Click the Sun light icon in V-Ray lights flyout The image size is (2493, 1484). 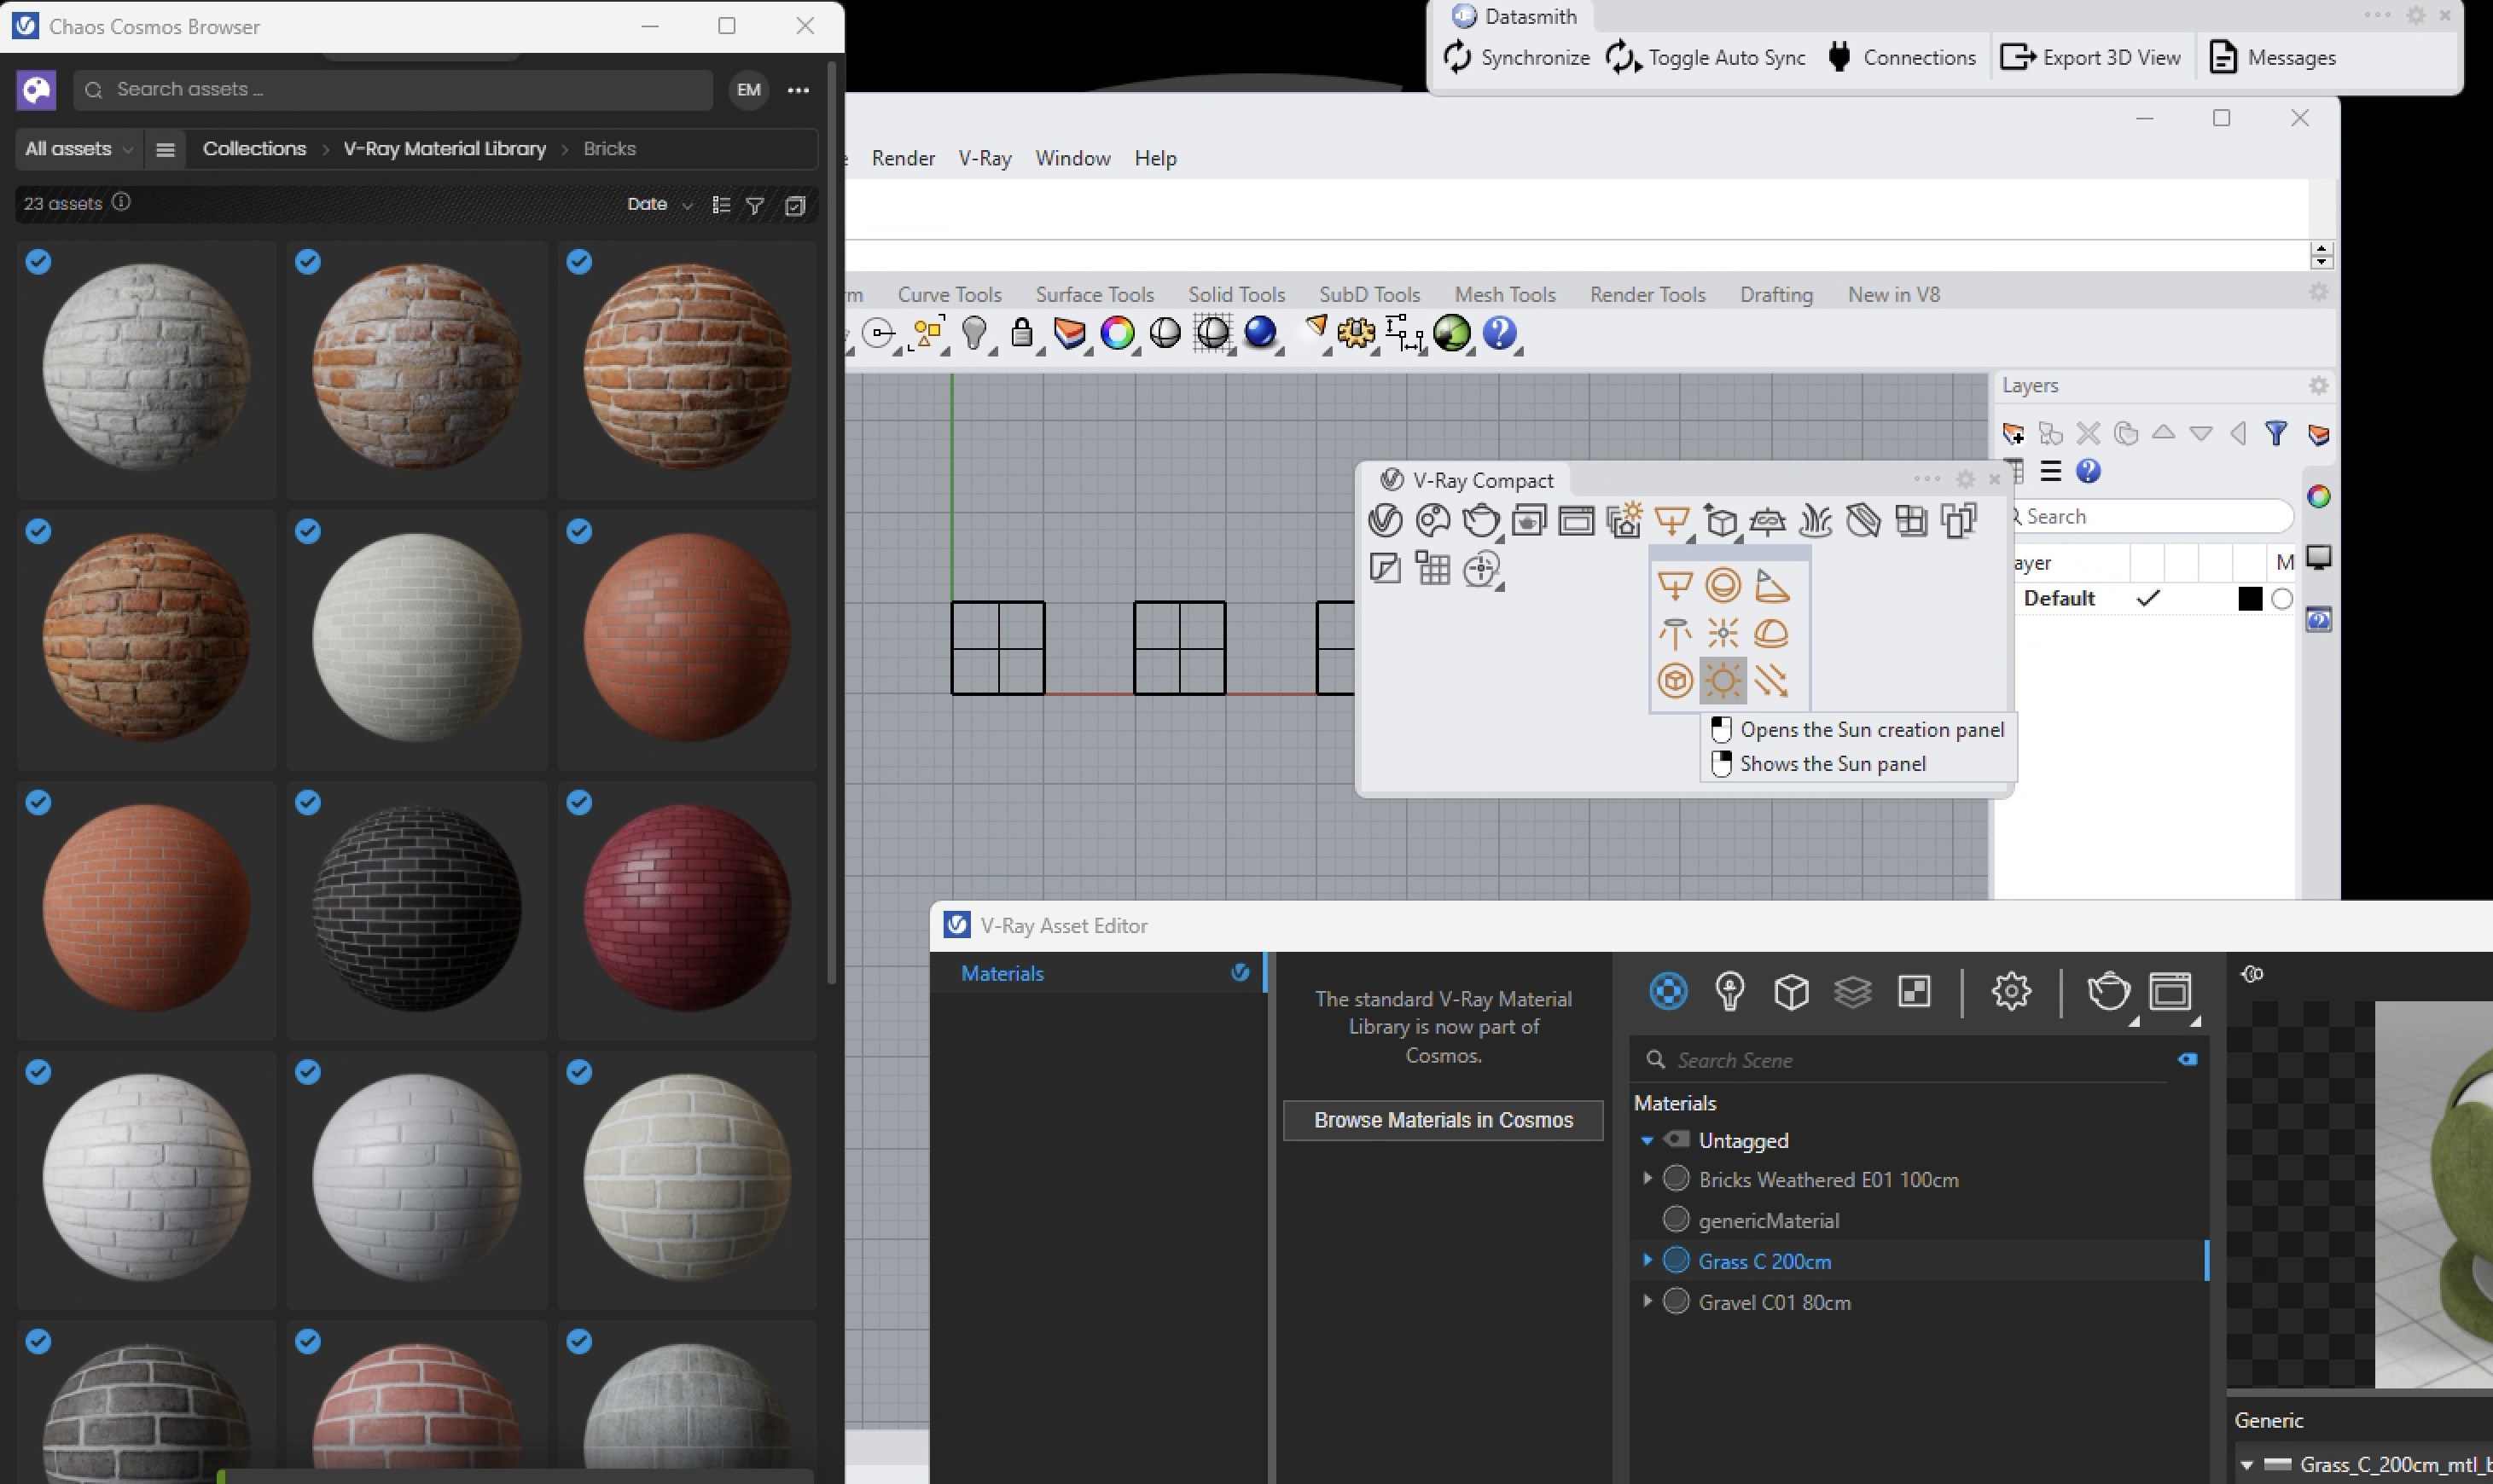(1723, 681)
